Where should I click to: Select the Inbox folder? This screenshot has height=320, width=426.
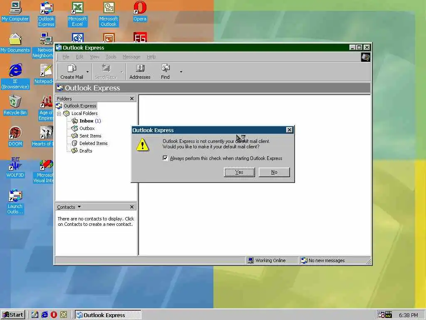[87, 121]
